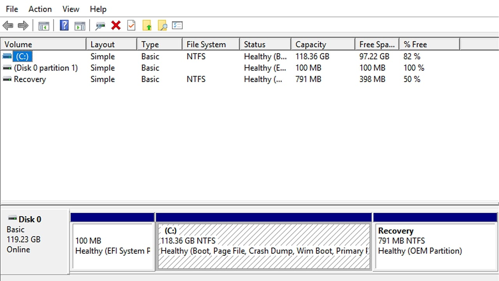499x281 pixels.
Task: Sort by the % Free column header
Action: click(x=430, y=44)
